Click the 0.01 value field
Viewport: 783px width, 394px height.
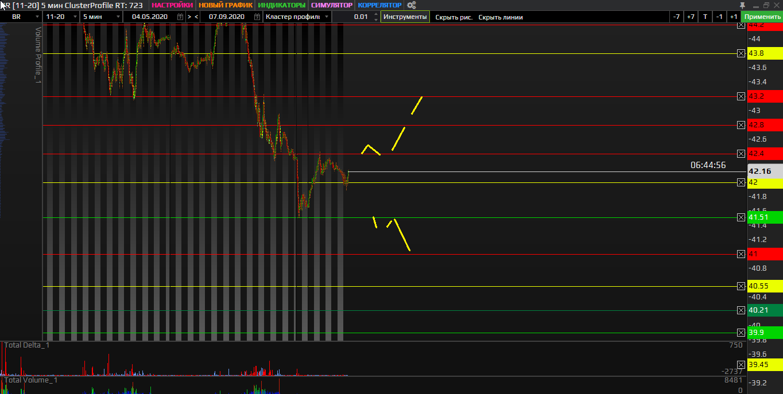tap(357, 17)
